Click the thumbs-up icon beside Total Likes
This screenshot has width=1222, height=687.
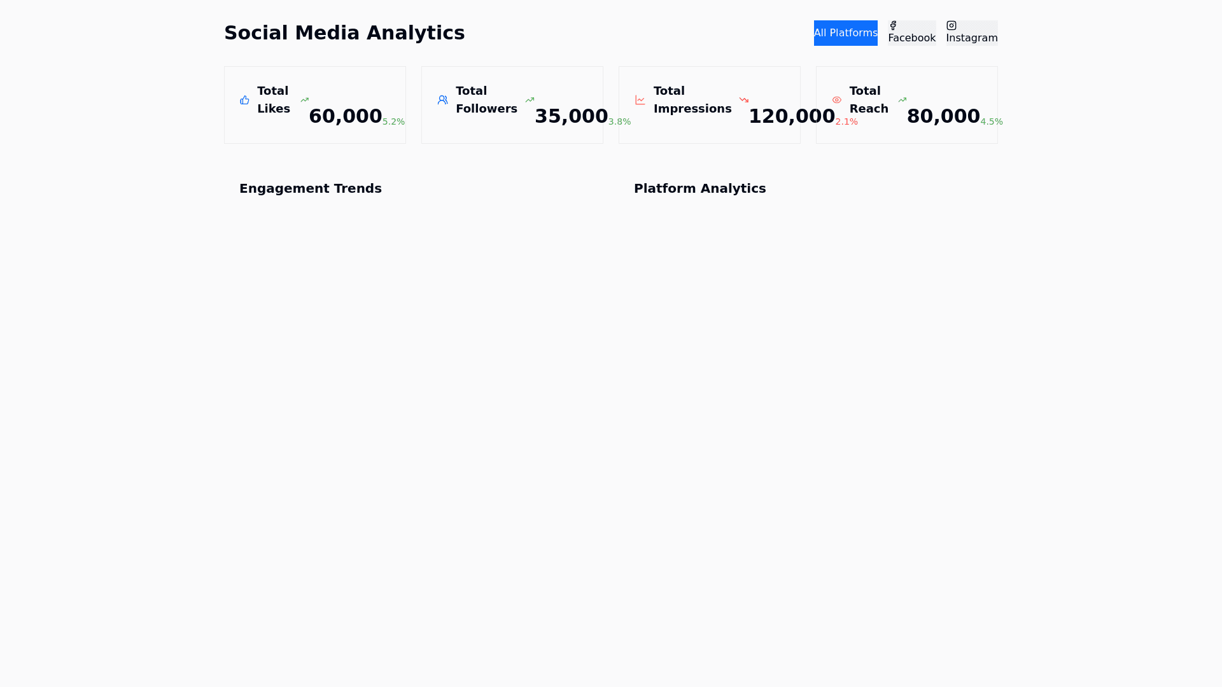[x=244, y=100]
